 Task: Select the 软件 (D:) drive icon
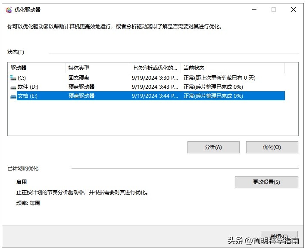point(13,87)
